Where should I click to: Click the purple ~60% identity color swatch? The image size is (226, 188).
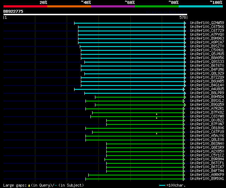[113, 6]
